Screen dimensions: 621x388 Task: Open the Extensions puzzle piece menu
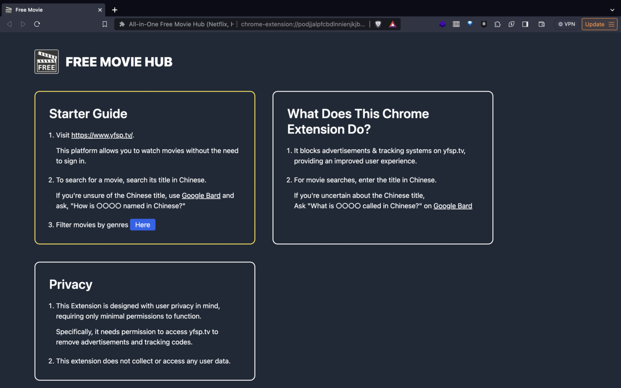497,24
